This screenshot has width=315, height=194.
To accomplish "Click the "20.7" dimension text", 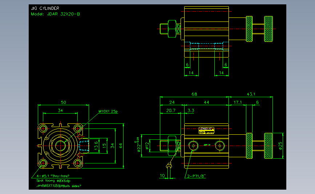I will pos(171,111).
